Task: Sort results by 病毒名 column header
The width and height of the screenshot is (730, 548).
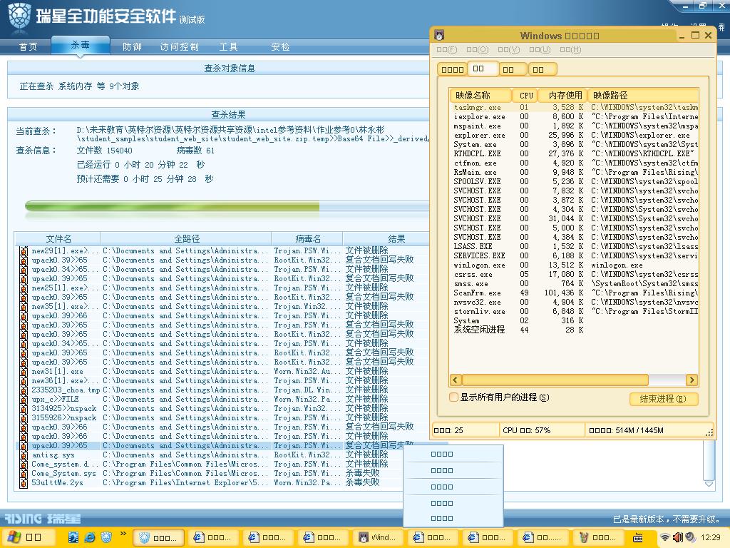Action: pos(307,238)
